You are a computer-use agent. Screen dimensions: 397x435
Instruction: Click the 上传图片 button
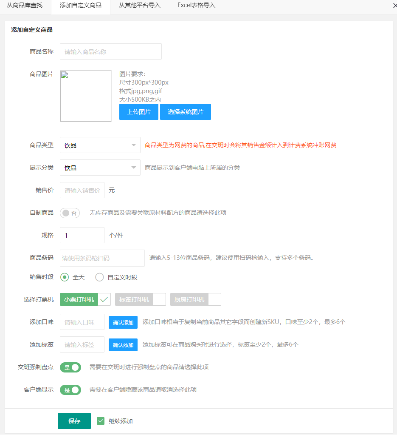138,112
